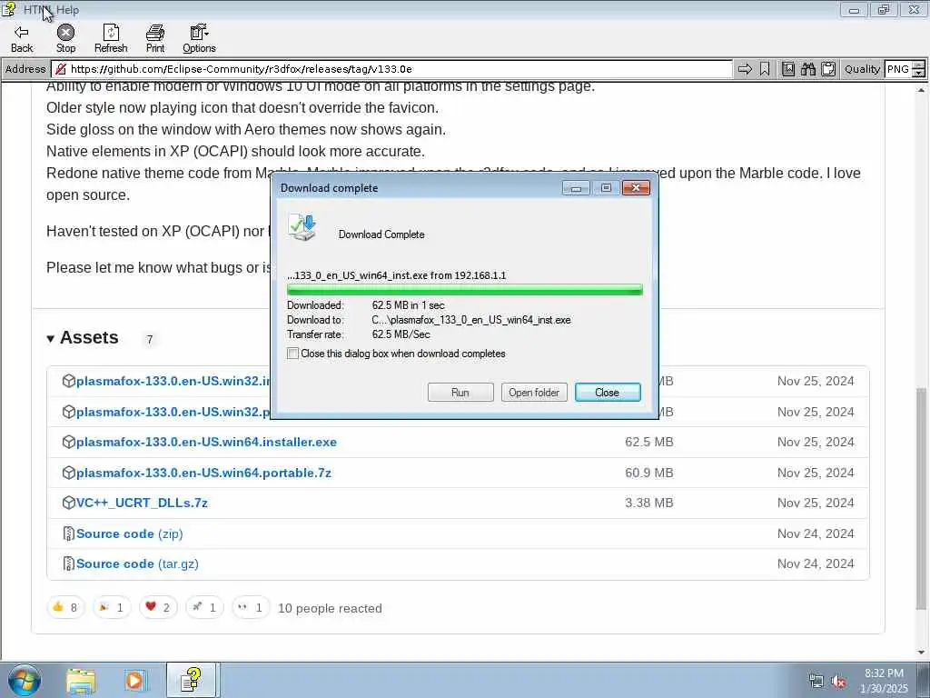Click the insecure lock icon in address bar
The image size is (930, 698).
[61, 69]
